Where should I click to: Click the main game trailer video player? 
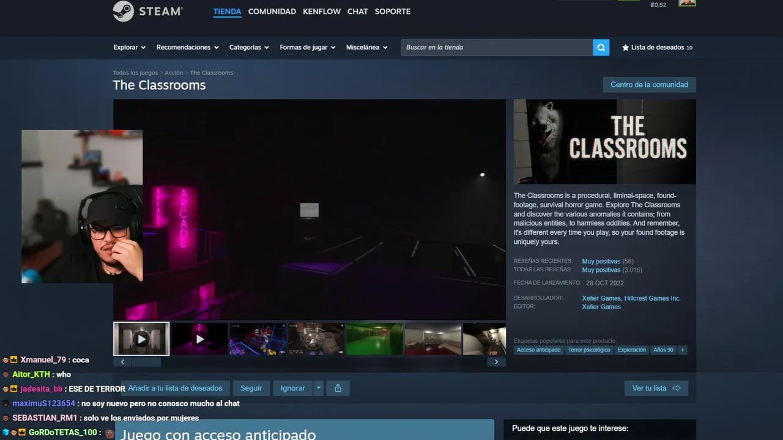point(310,210)
